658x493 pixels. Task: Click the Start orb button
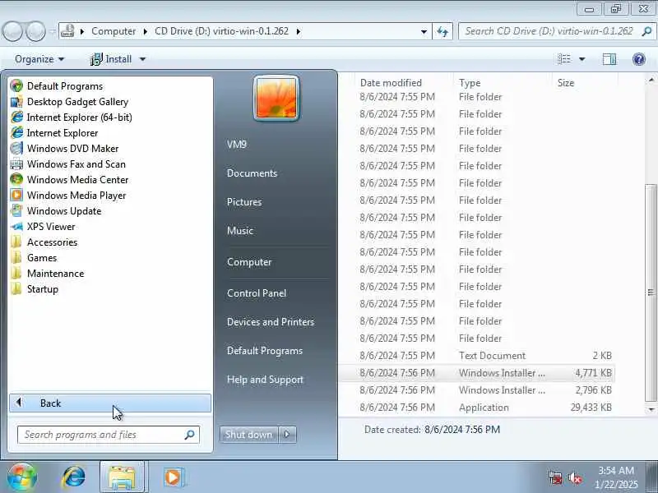(x=21, y=477)
